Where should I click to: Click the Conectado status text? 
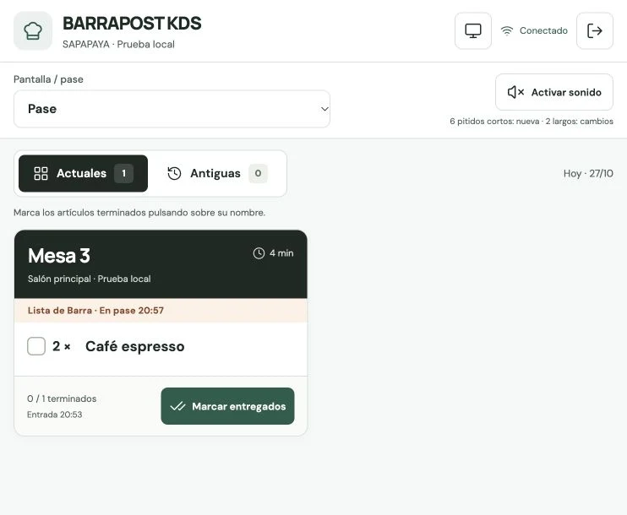(x=543, y=30)
